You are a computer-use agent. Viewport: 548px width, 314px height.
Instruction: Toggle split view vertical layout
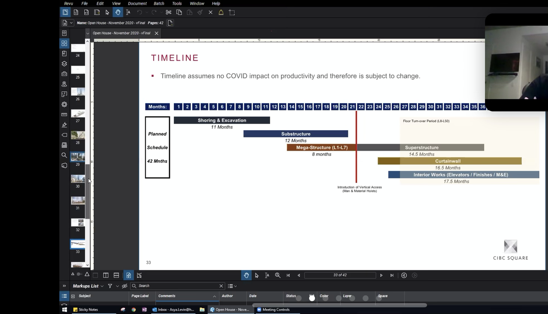106,275
